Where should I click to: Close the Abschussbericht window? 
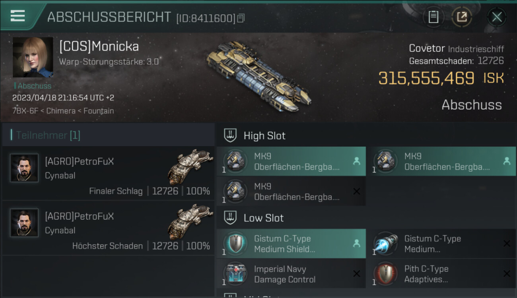coord(497,17)
